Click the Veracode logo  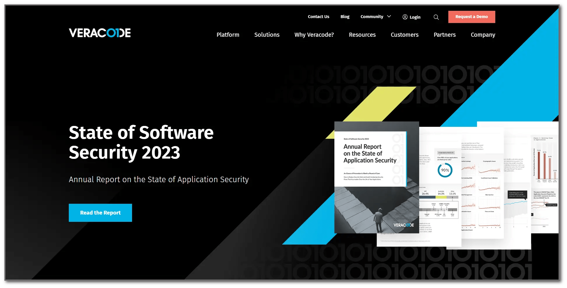pos(100,33)
